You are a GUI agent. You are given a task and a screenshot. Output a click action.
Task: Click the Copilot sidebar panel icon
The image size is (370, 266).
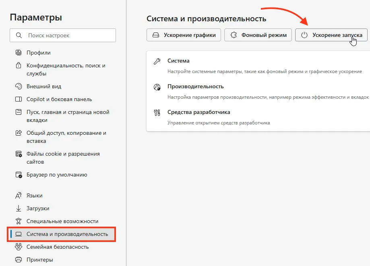coord(19,99)
